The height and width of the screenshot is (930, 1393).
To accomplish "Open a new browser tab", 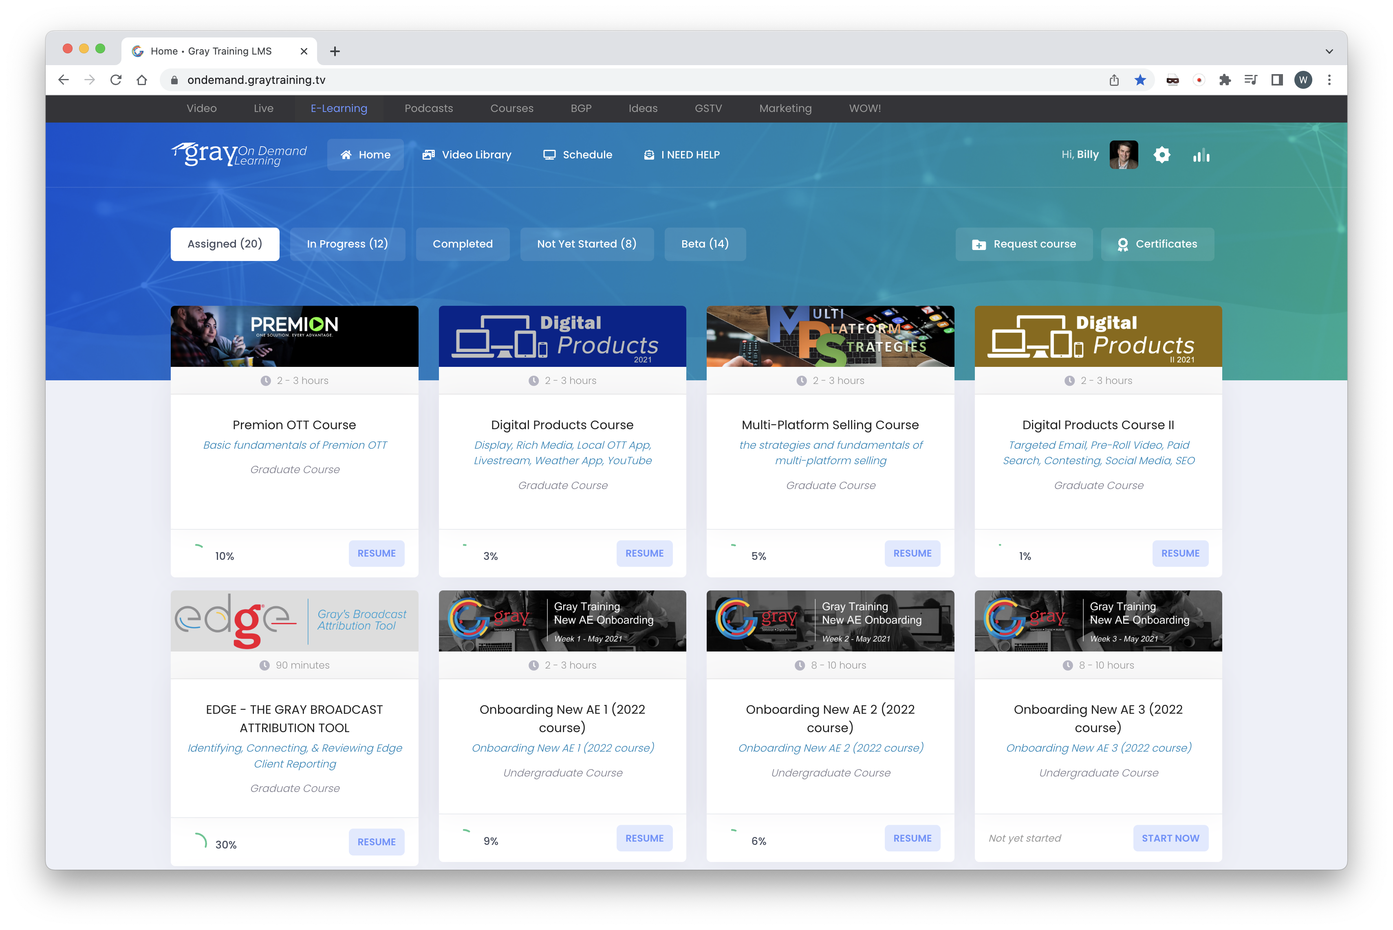I will pos(335,52).
